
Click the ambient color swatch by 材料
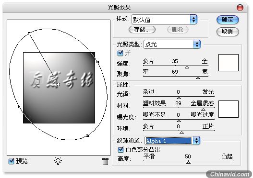coord(229,109)
